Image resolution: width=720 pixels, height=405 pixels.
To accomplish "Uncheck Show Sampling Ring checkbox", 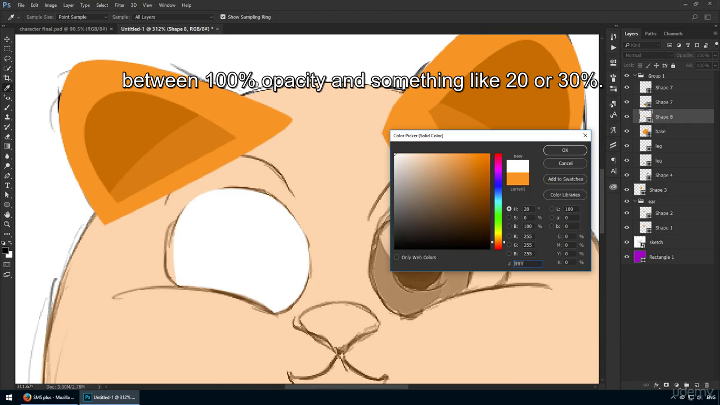I will click(223, 17).
